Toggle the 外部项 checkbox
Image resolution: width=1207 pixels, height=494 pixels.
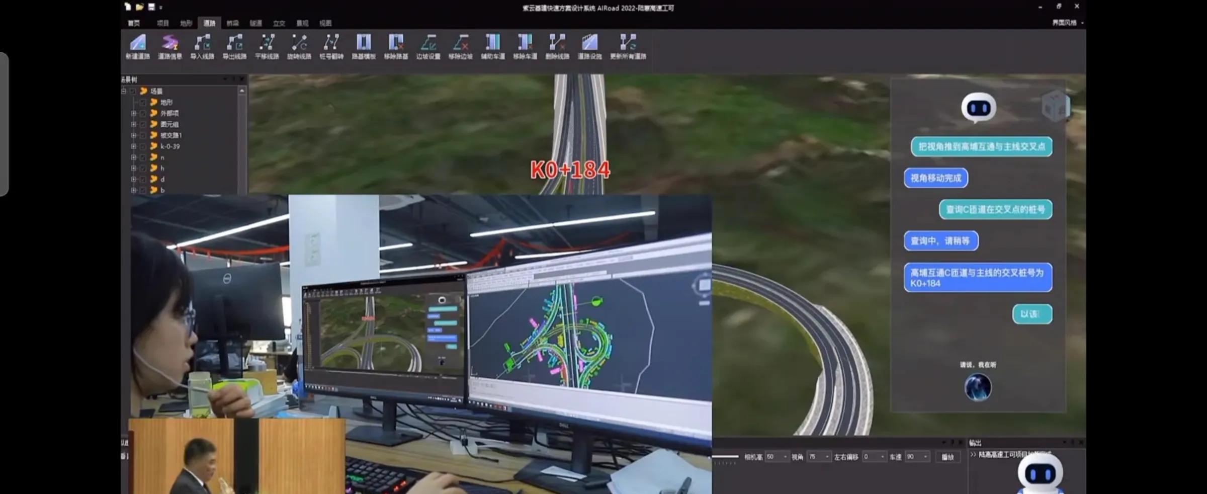tap(143, 113)
